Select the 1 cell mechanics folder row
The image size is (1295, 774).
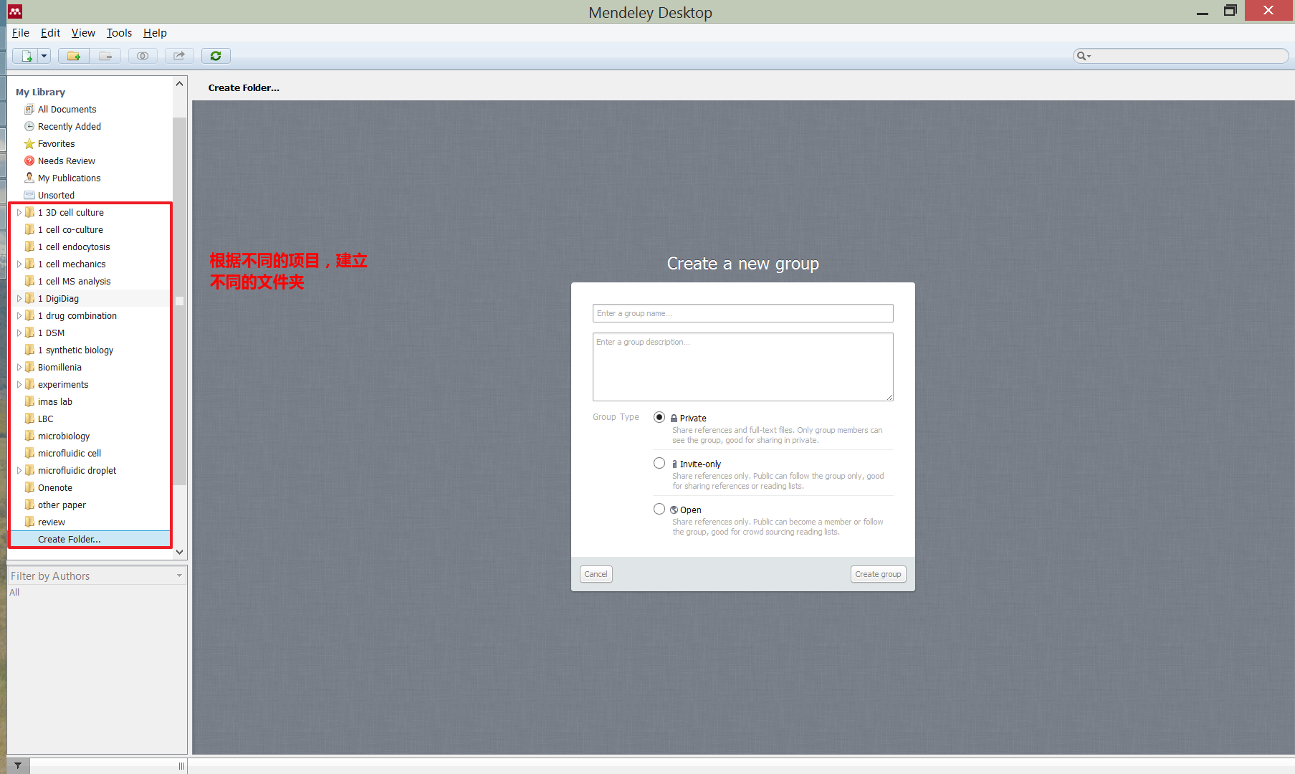pos(90,264)
